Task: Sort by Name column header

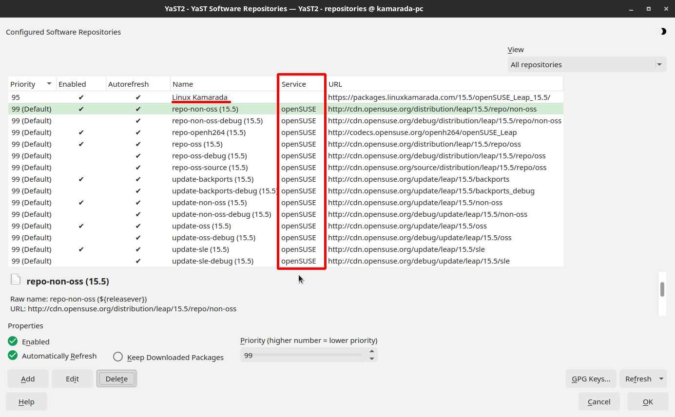Action: point(224,84)
